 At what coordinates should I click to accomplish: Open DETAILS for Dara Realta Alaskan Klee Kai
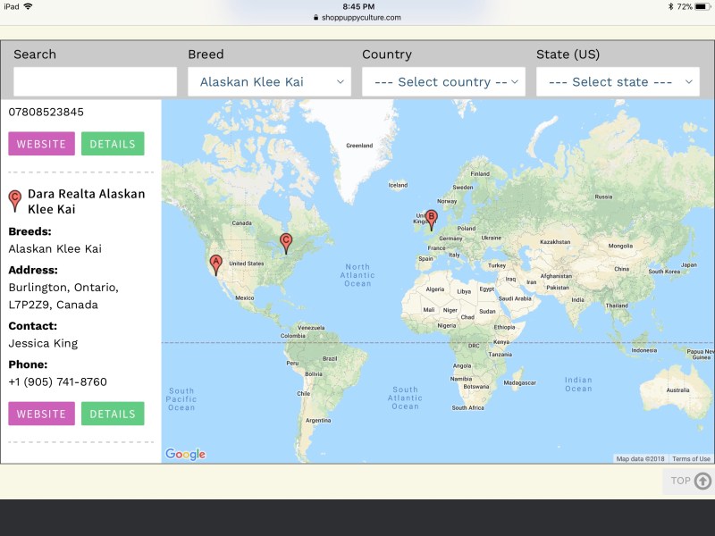(x=113, y=415)
